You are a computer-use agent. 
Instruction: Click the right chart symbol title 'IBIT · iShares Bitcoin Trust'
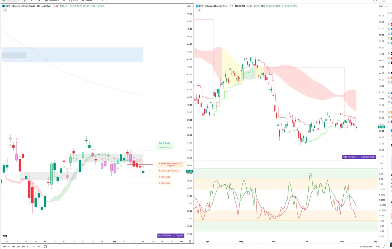pos(213,6)
